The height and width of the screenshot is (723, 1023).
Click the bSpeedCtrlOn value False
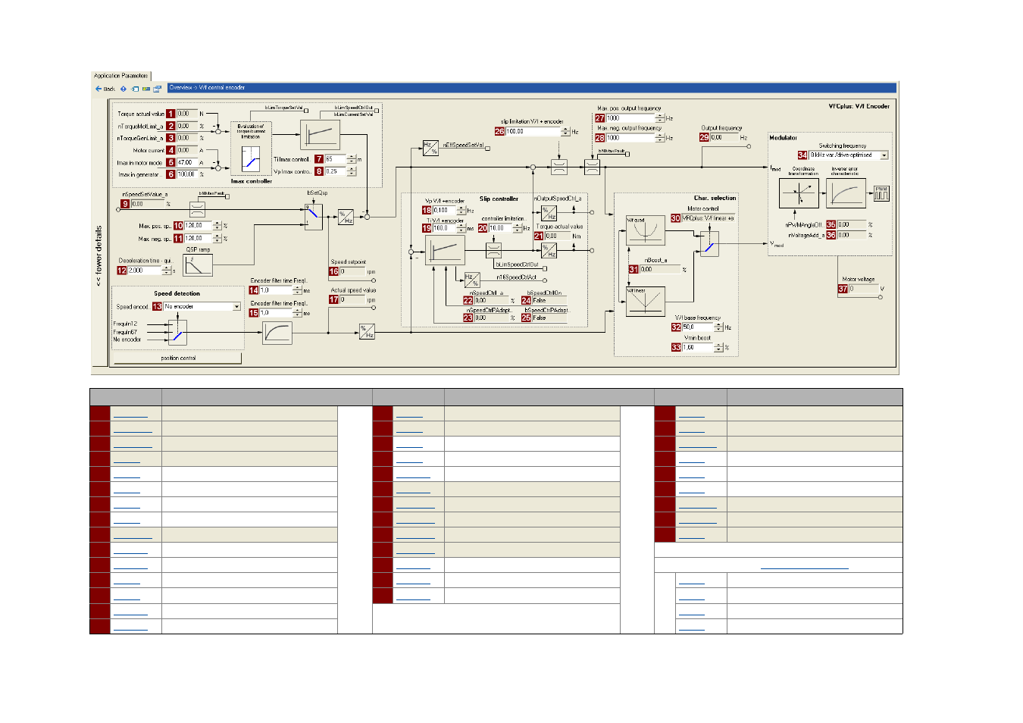[549, 301]
